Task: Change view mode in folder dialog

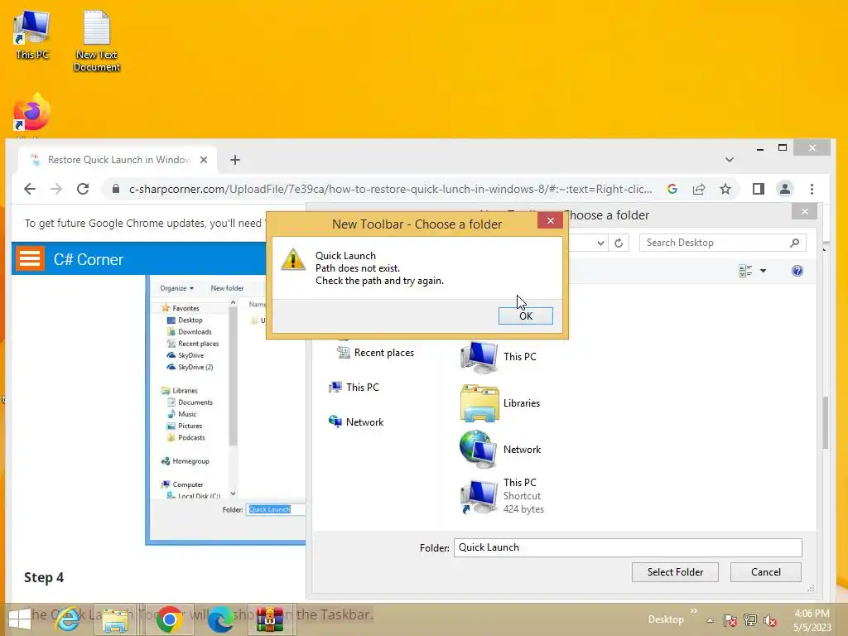Action: (745, 271)
